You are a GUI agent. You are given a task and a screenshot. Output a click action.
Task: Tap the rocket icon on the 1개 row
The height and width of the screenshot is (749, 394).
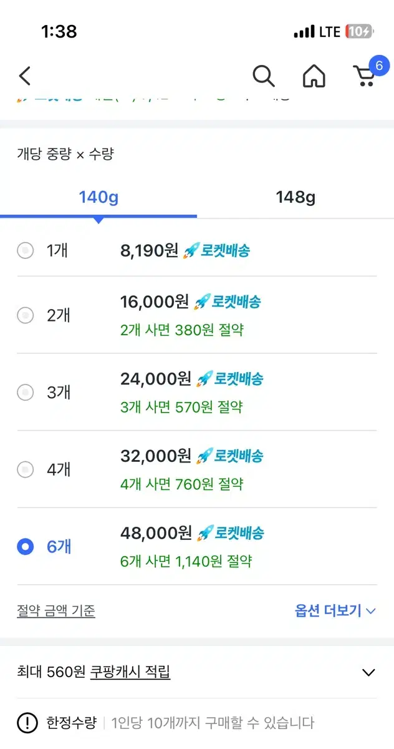pyautogui.click(x=190, y=251)
